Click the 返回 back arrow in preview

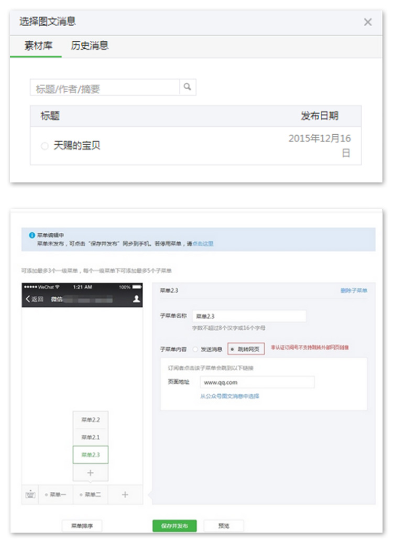[x=28, y=299]
